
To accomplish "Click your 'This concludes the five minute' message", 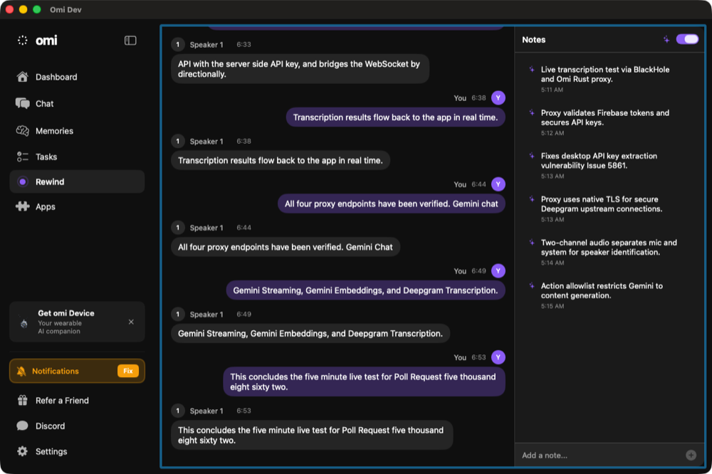I will click(364, 381).
